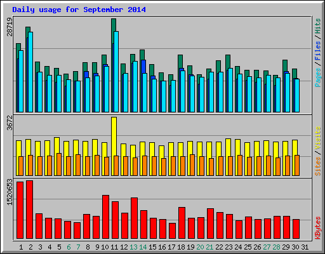
Task: Click the orange 'Sites' legend label
Action: click(318, 166)
